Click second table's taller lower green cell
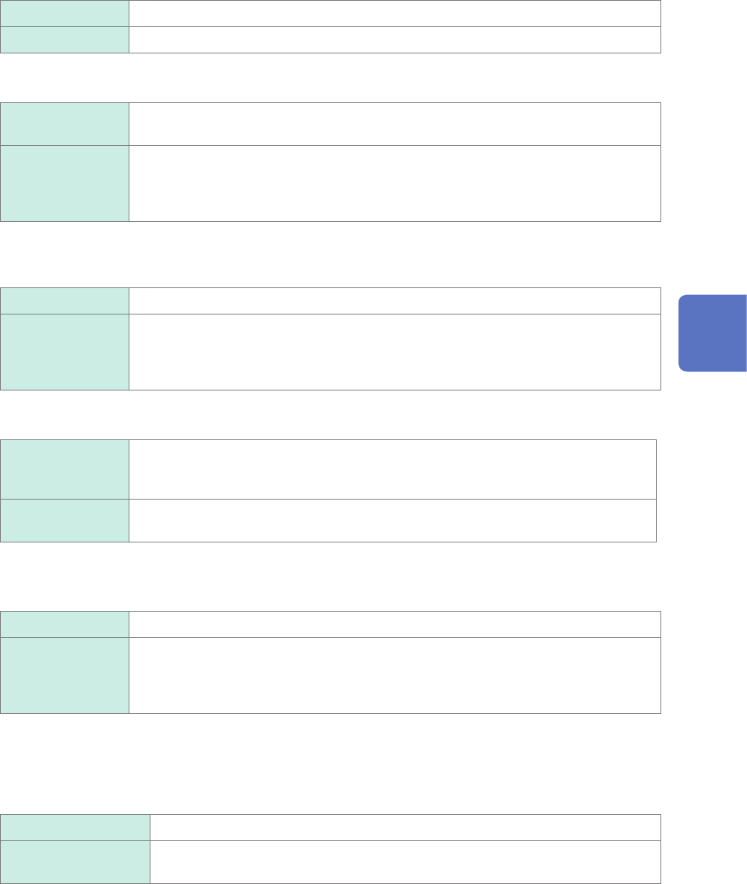The width and height of the screenshot is (747, 884). 65,183
